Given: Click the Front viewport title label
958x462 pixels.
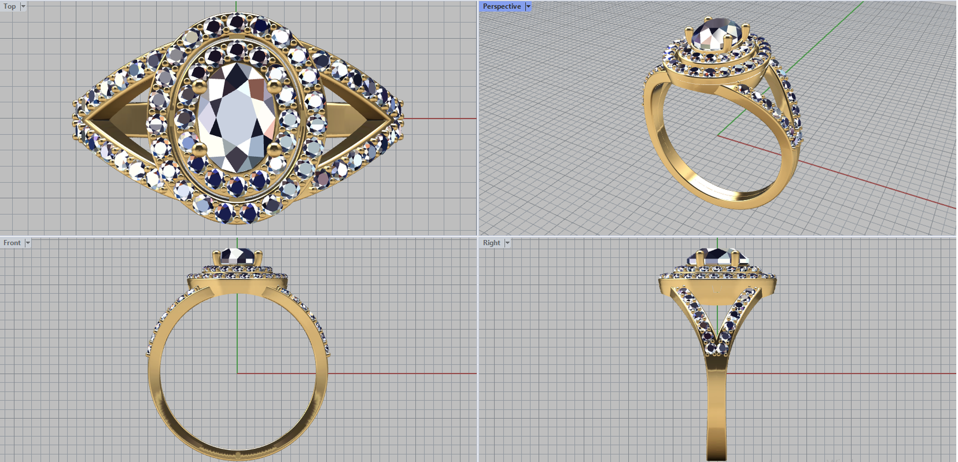Looking at the screenshot, I should (x=11, y=243).
